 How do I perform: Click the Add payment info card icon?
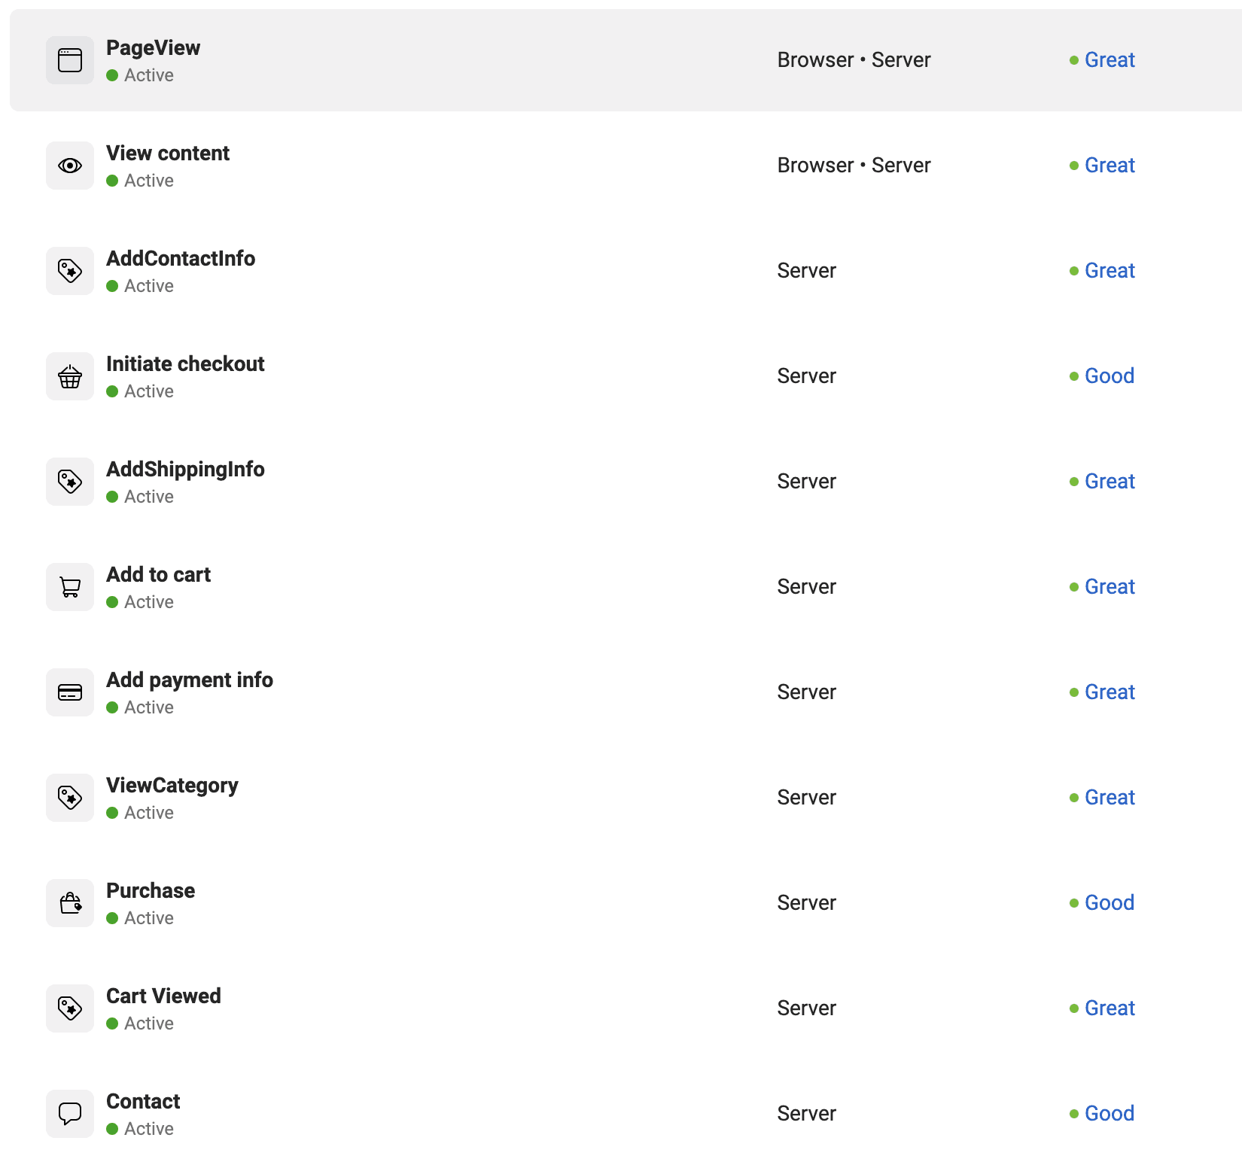pos(70,692)
